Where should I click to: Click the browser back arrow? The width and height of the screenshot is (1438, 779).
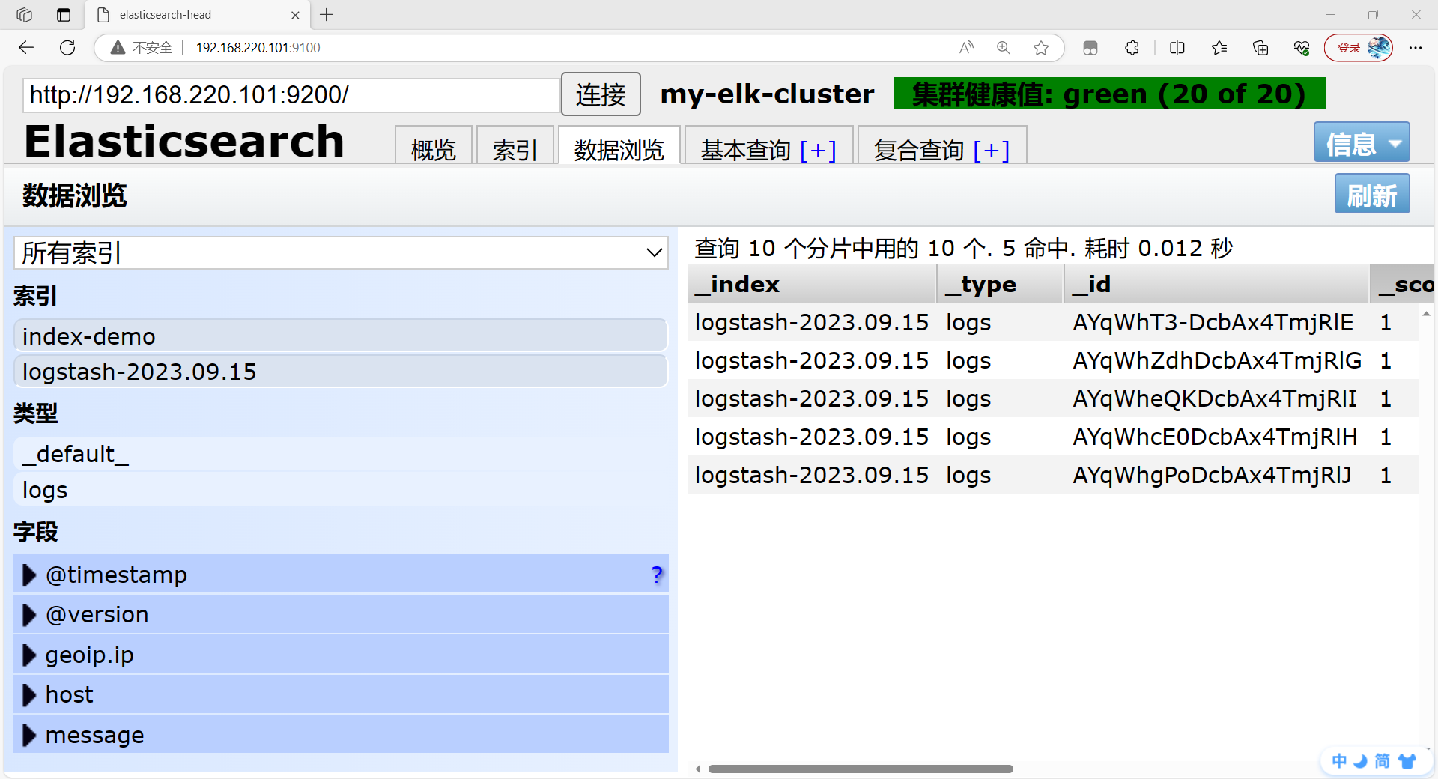coord(26,48)
